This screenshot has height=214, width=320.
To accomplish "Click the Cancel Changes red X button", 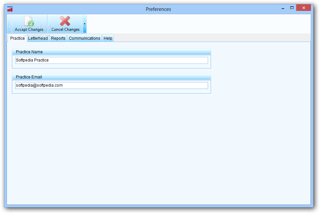I will point(65,24).
